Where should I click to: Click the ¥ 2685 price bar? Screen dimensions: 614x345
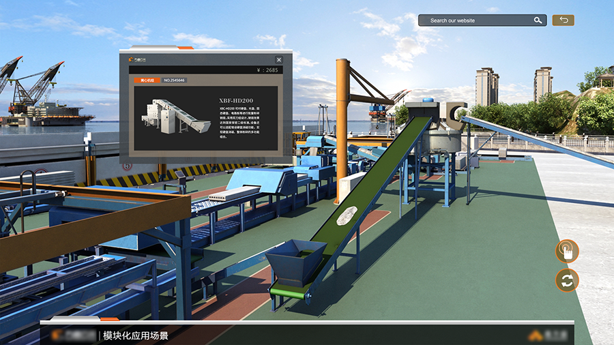(x=205, y=70)
